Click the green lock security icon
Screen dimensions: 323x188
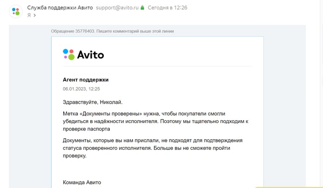pos(142,8)
